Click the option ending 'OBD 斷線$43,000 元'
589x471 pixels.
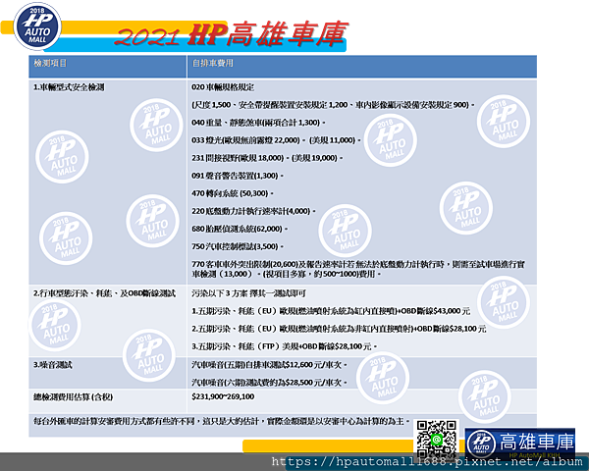(x=331, y=311)
